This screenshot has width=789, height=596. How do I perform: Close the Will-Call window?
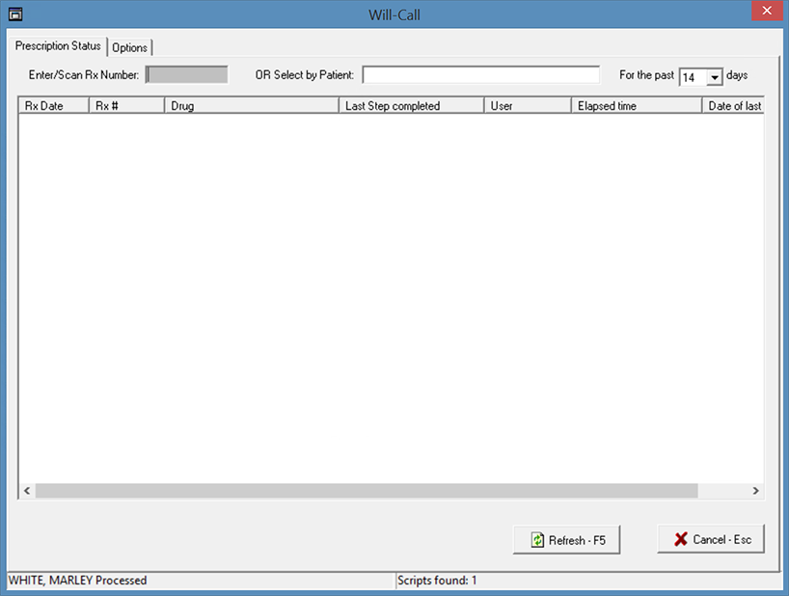[x=766, y=14]
